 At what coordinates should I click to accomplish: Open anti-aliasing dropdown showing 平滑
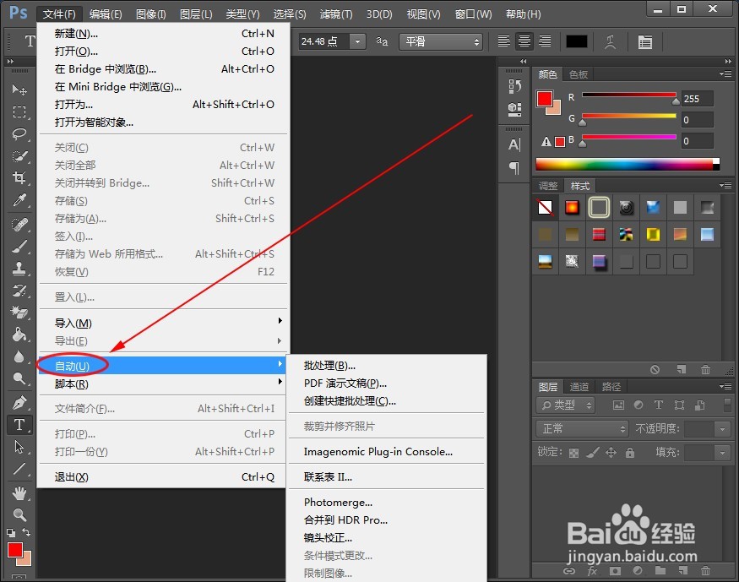tap(441, 42)
